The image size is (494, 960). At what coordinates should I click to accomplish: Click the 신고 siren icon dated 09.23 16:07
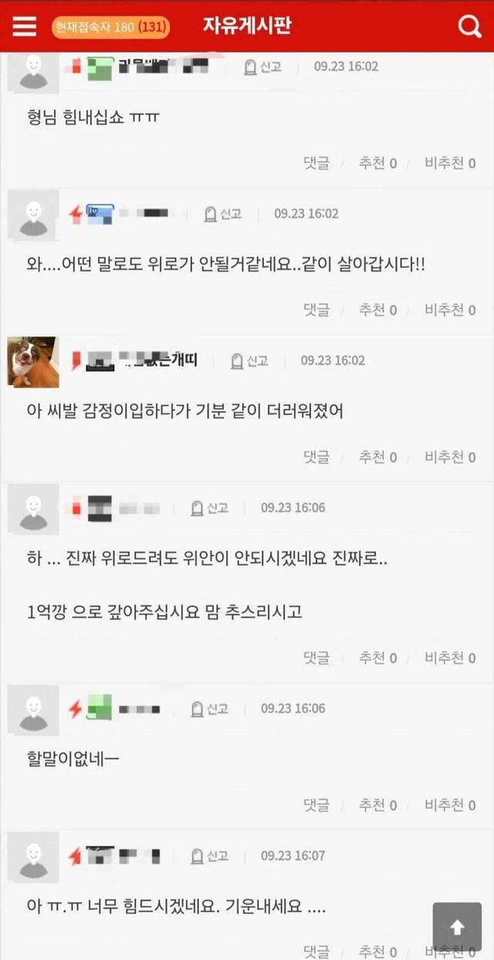point(209,856)
